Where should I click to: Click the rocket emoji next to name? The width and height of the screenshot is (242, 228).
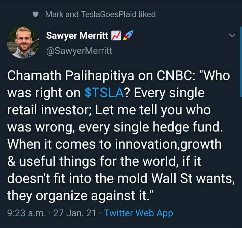click(x=128, y=36)
